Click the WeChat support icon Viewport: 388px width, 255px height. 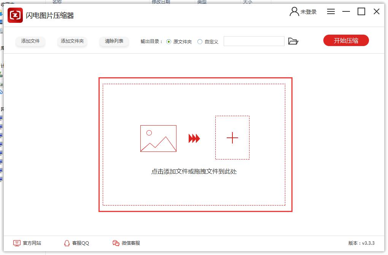pyautogui.click(x=116, y=243)
